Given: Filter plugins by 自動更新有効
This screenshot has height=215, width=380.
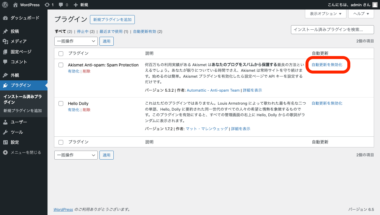Looking at the screenshot, I should (x=145, y=31).
